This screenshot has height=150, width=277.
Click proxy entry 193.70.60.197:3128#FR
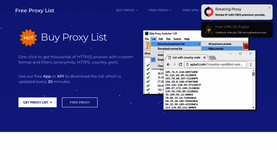pos(181,78)
